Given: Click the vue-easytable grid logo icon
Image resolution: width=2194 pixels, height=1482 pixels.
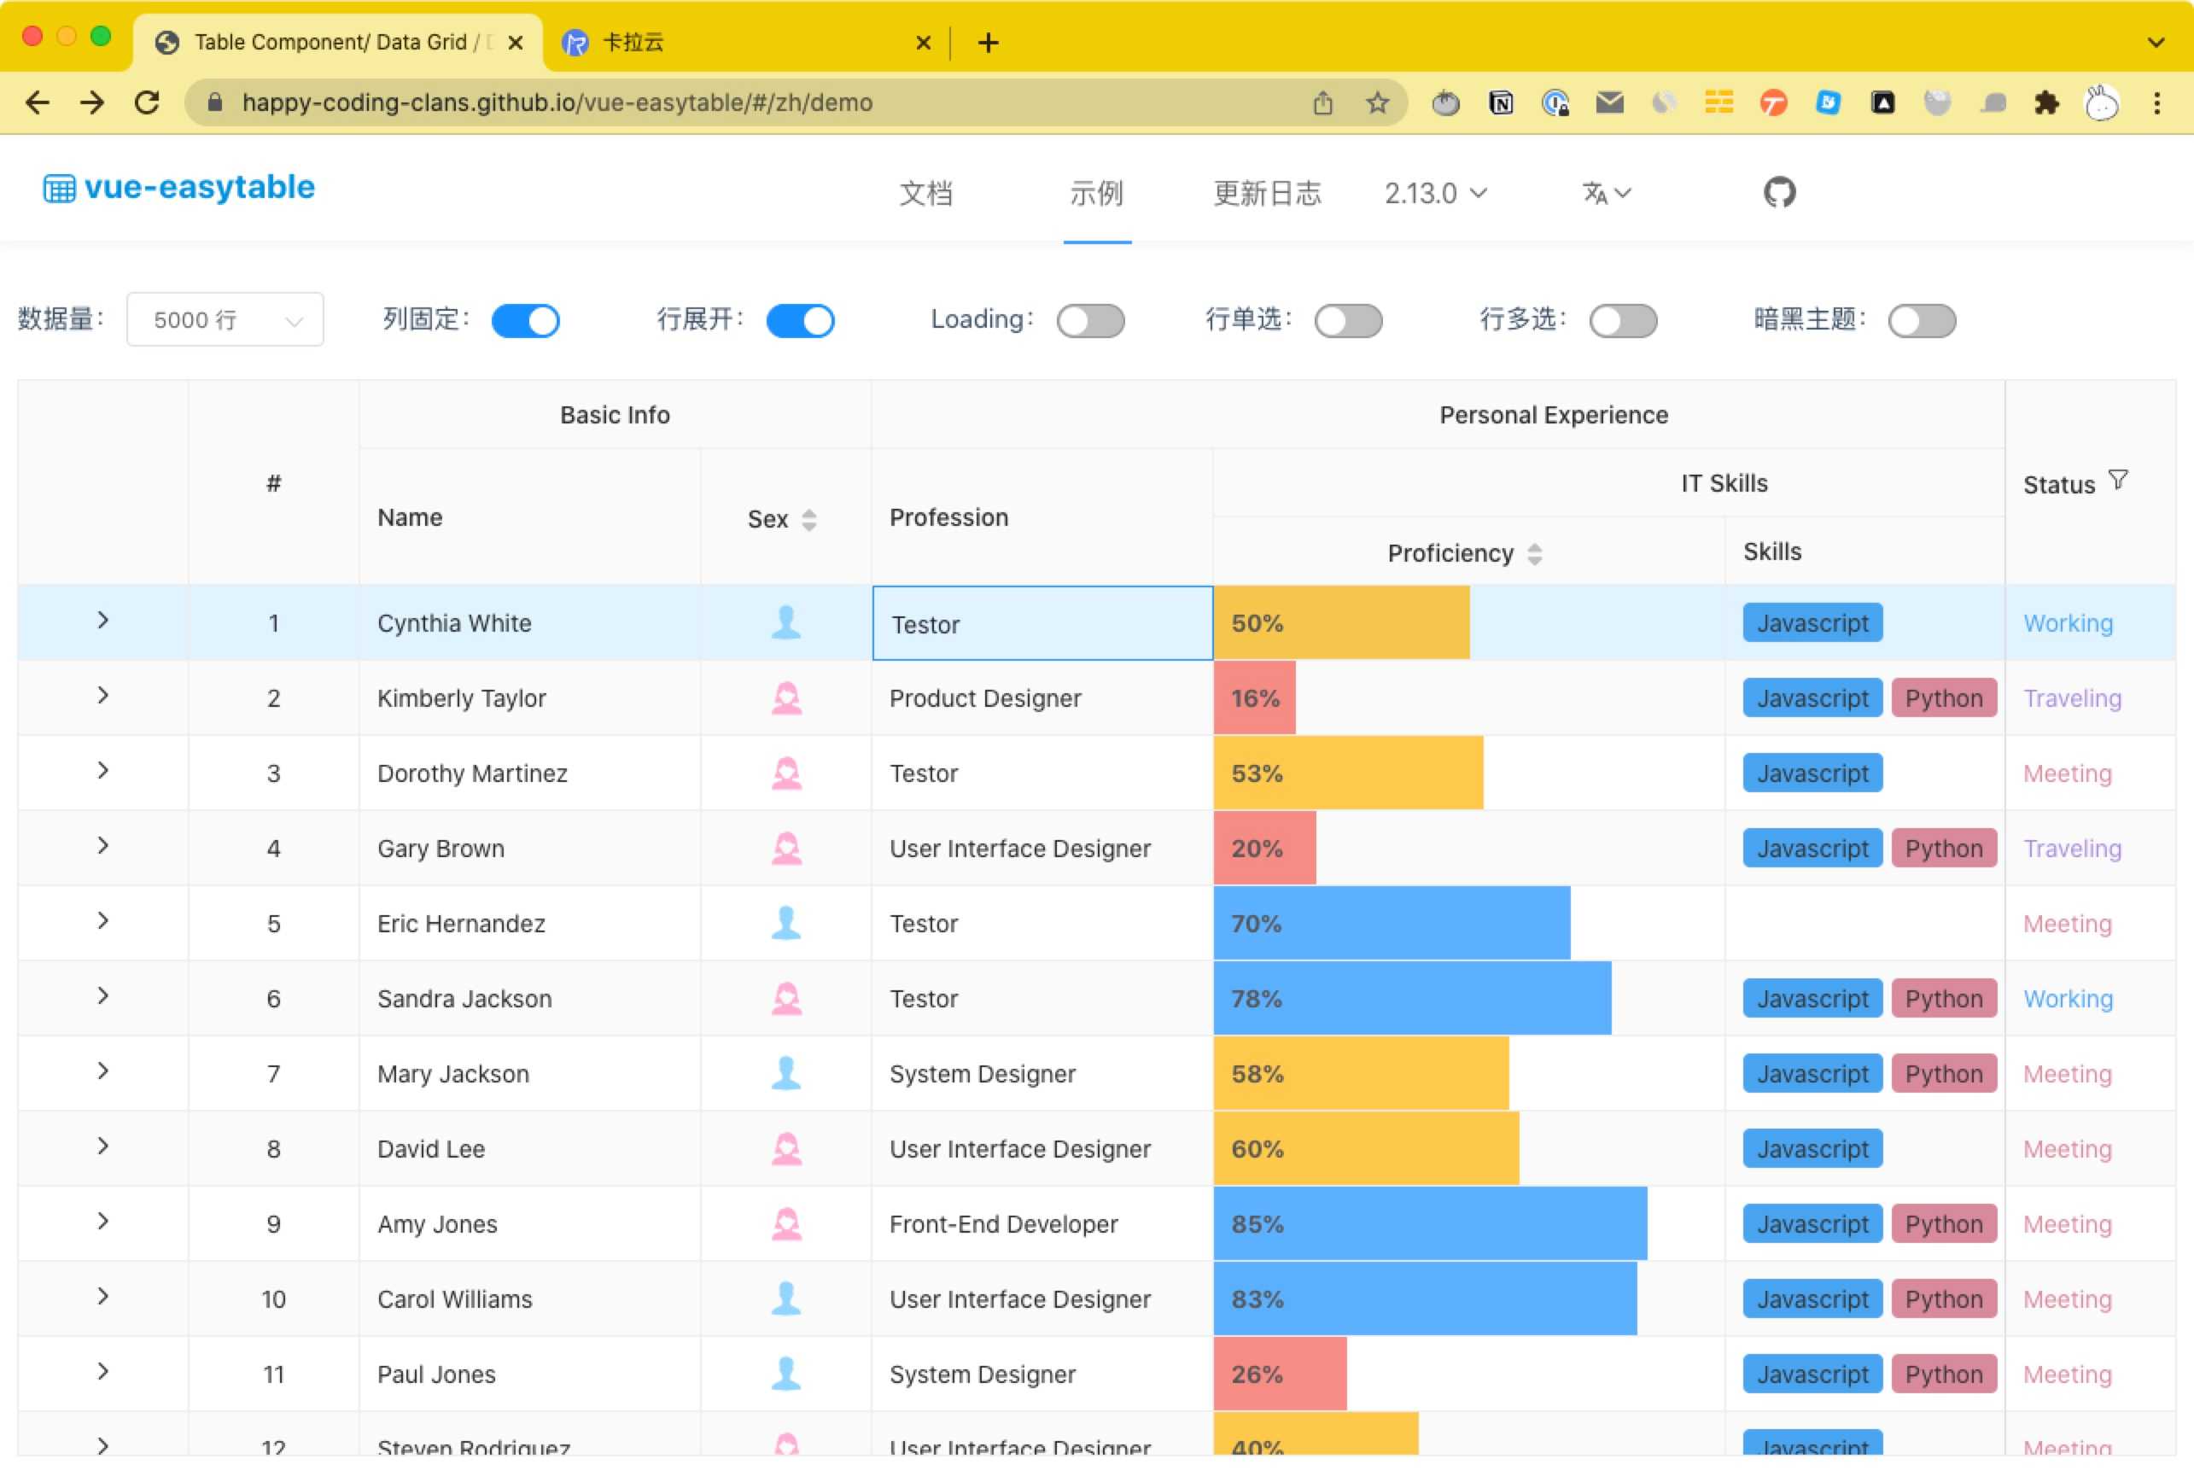Looking at the screenshot, I should click(x=59, y=187).
